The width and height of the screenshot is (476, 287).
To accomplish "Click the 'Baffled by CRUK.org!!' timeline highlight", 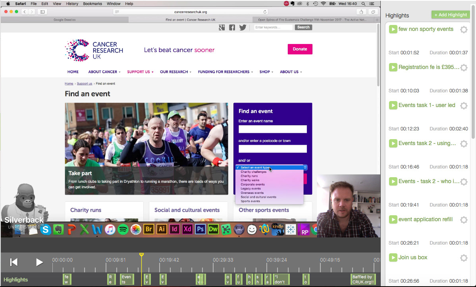I will point(363,279).
